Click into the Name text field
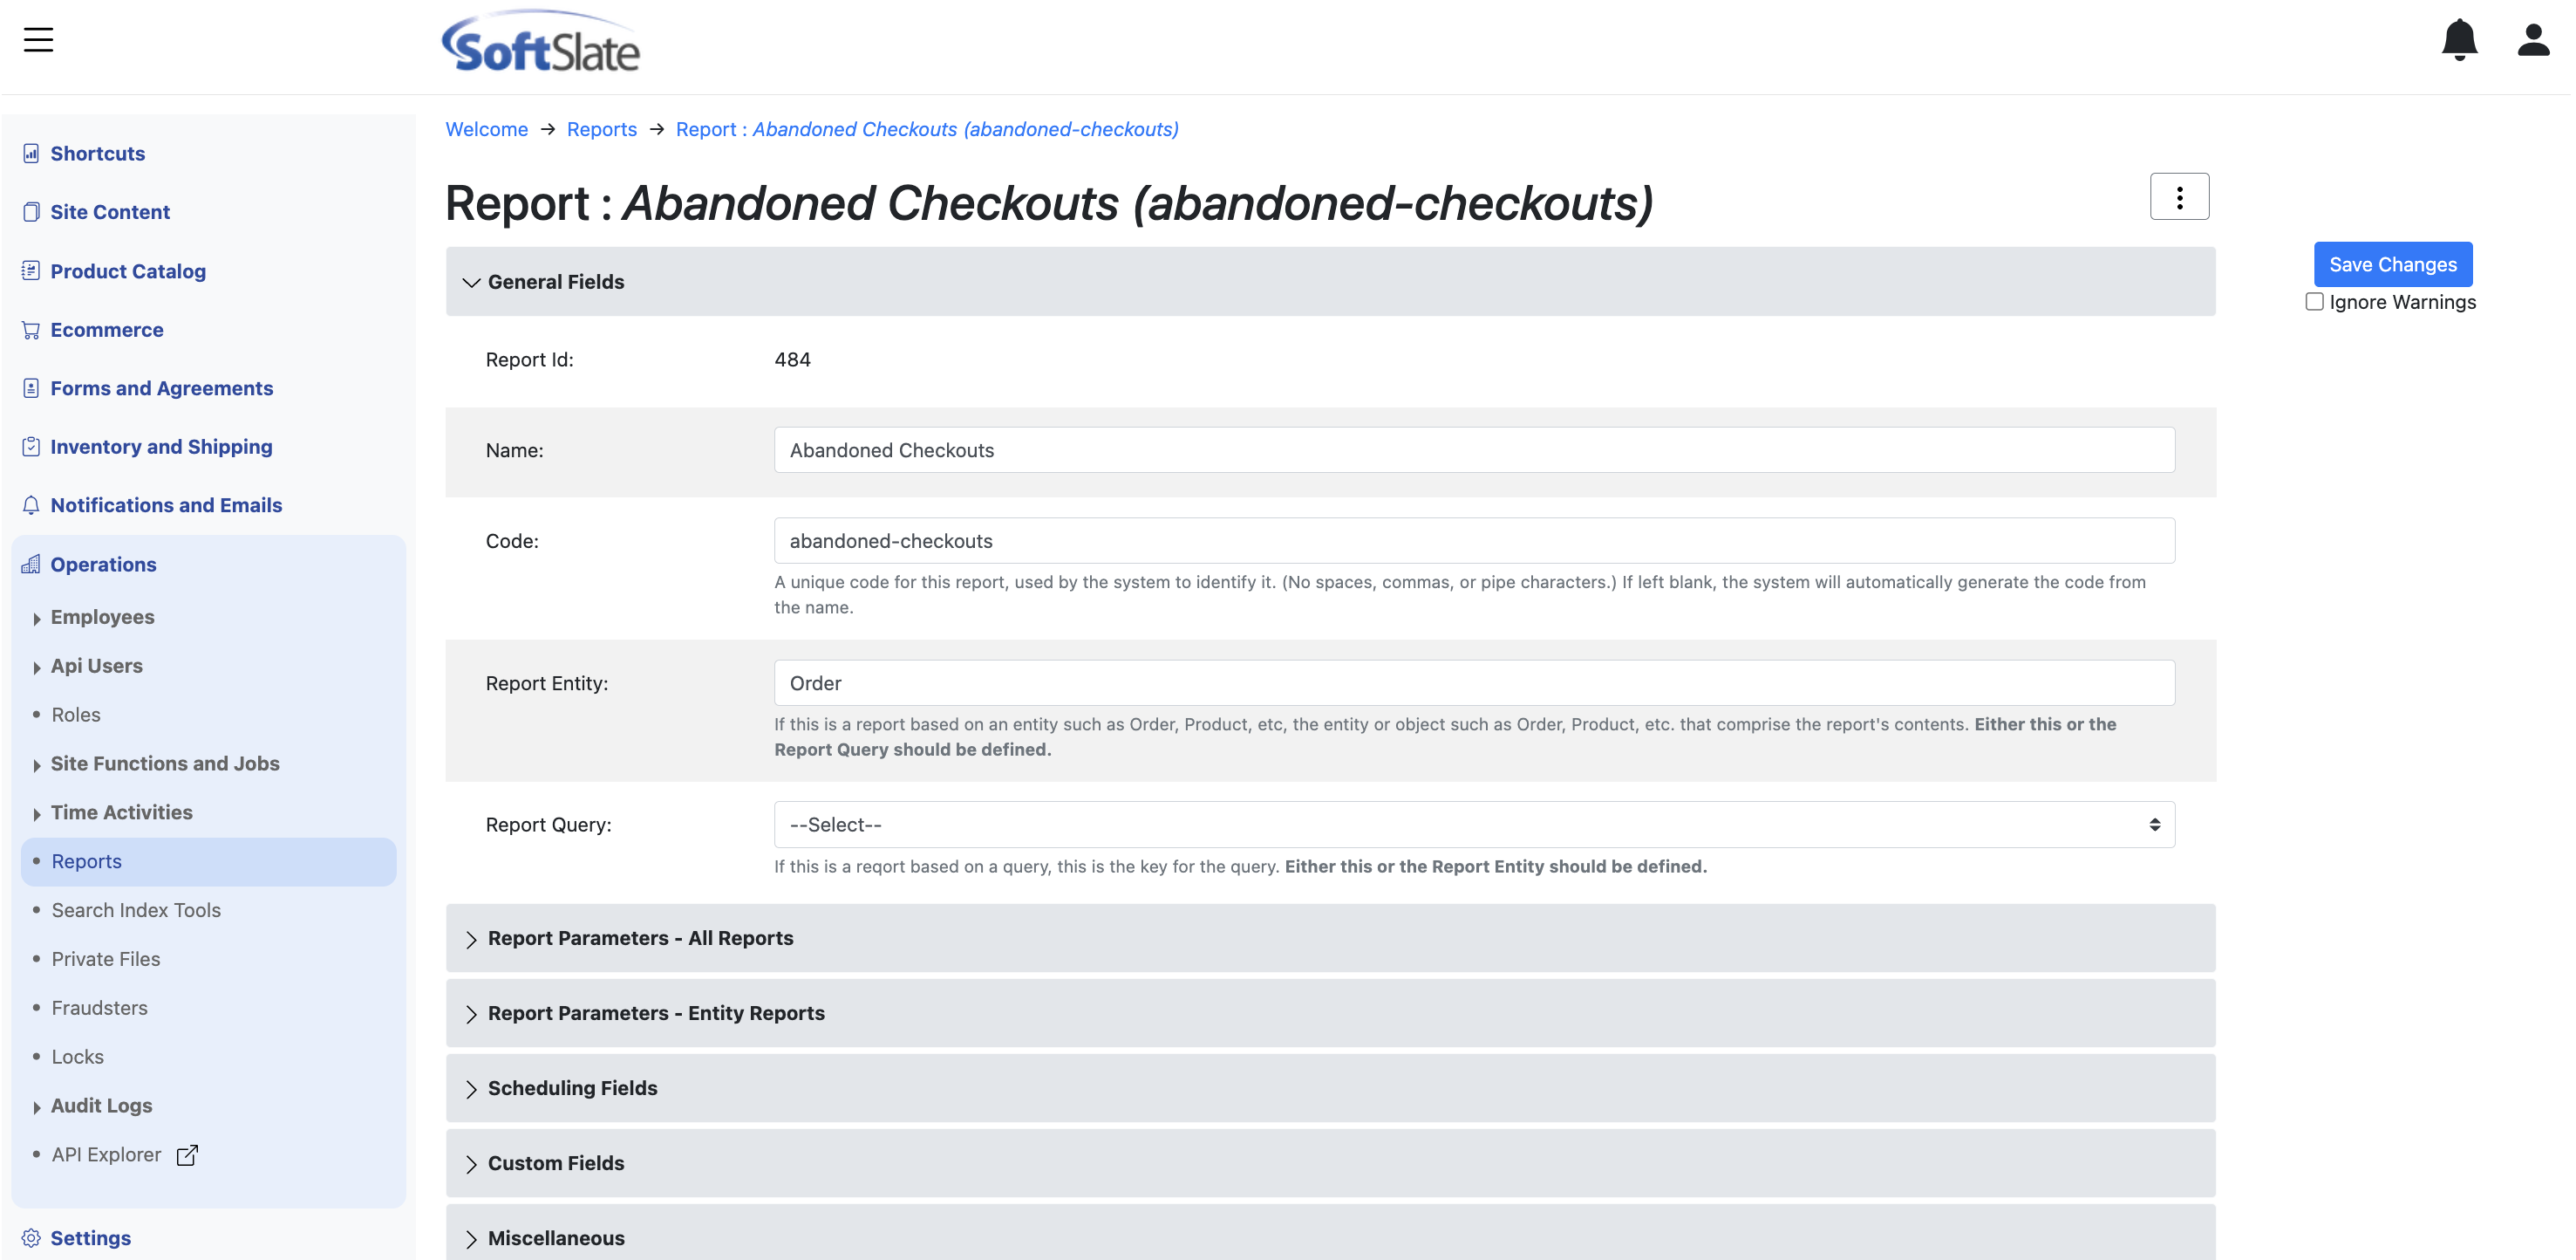The image size is (2576, 1260). pyautogui.click(x=1473, y=450)
